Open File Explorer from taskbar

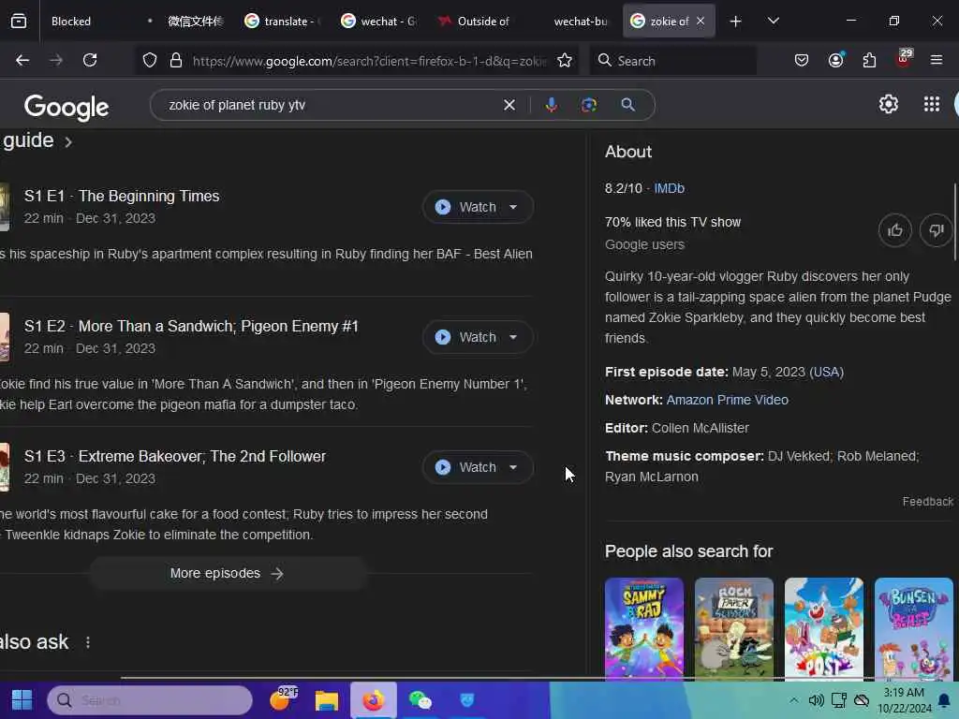click(327, 700)
